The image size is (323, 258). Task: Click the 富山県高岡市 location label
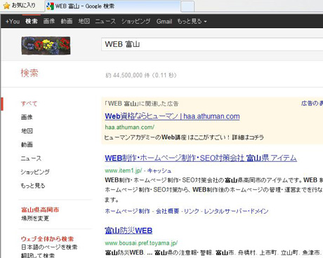point(40,210)
